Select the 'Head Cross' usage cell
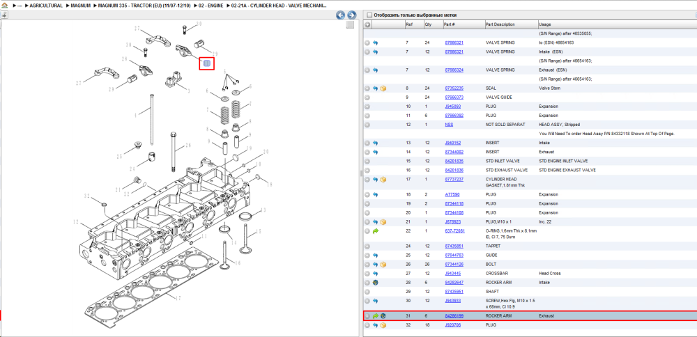697x337 pixels. coord(549,274)
